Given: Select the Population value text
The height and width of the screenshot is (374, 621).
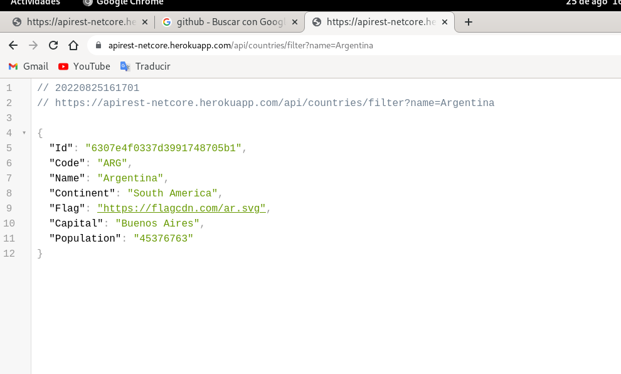Looking at the screenshot, I should tap(163, 238).
